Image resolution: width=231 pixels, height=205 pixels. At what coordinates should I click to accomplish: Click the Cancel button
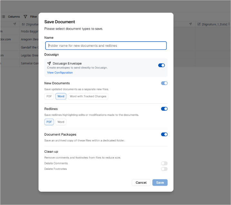[141, 183]
